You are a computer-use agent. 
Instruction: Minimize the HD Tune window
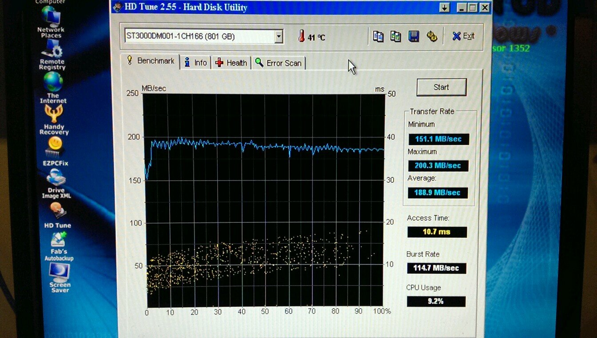point(462,8)
